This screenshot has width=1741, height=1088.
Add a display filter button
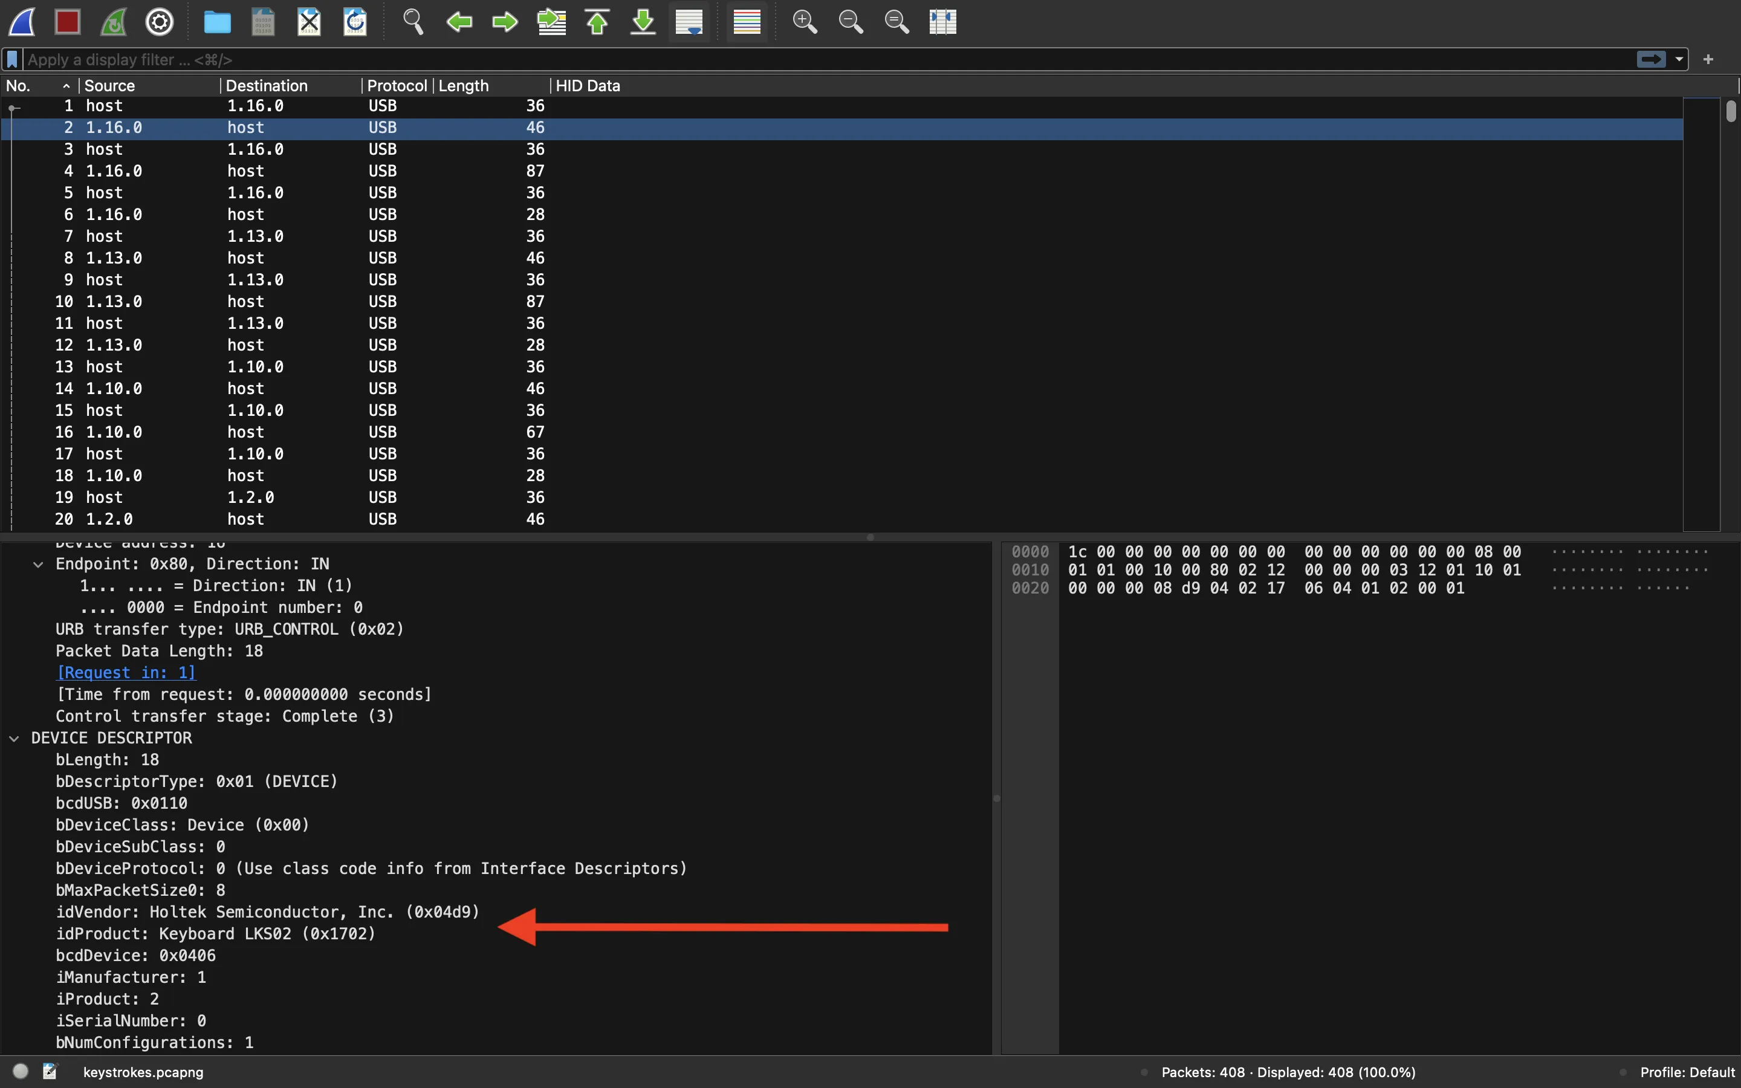tap(1708, 59)
